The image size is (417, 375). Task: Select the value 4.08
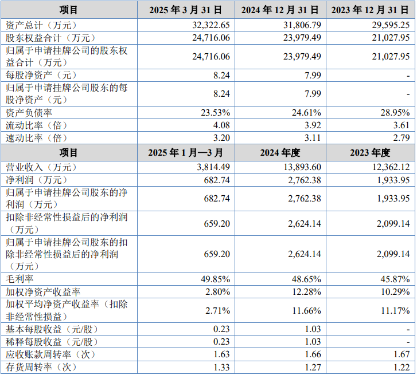coord(221,125)
